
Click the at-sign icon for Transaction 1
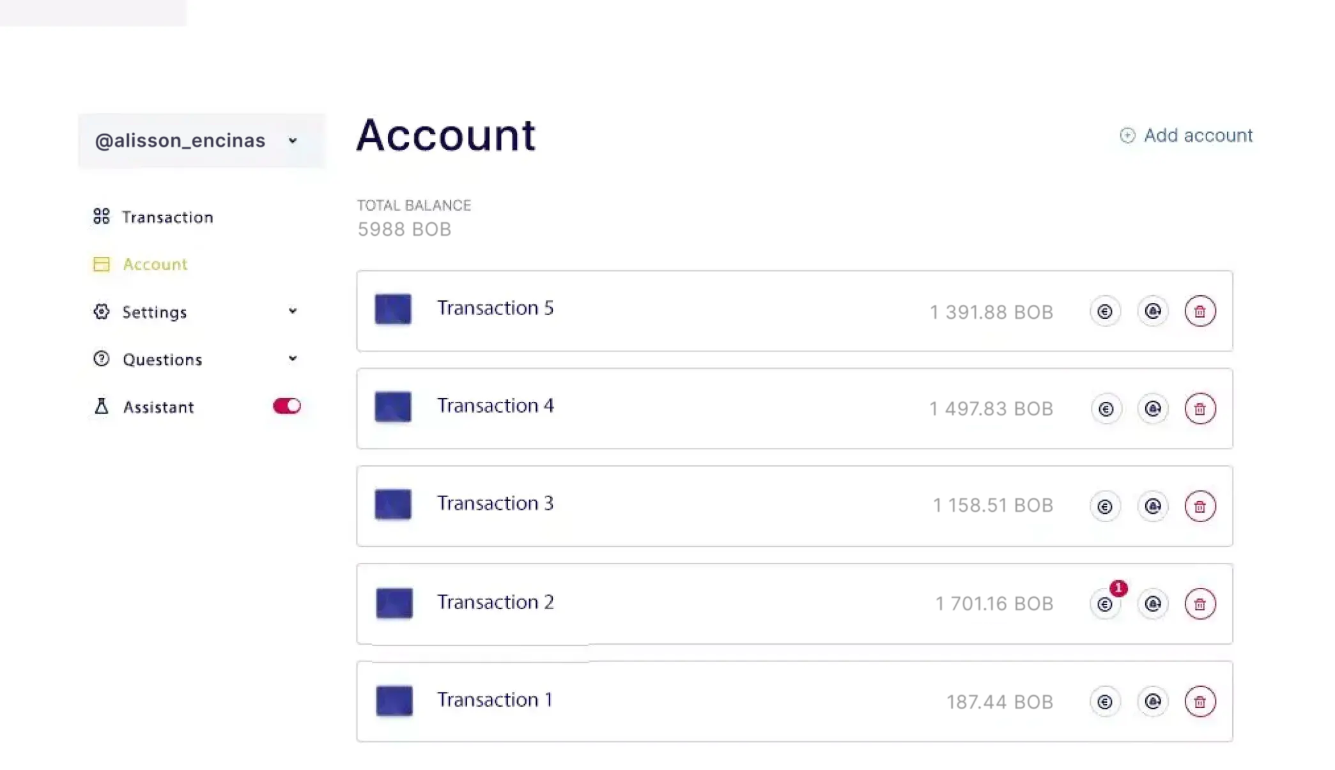1153,702
